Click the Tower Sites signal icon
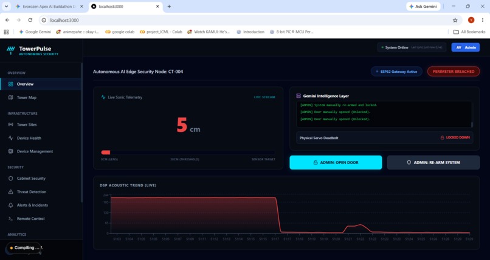This screenshot has height=260, width=490. point(10,125)
